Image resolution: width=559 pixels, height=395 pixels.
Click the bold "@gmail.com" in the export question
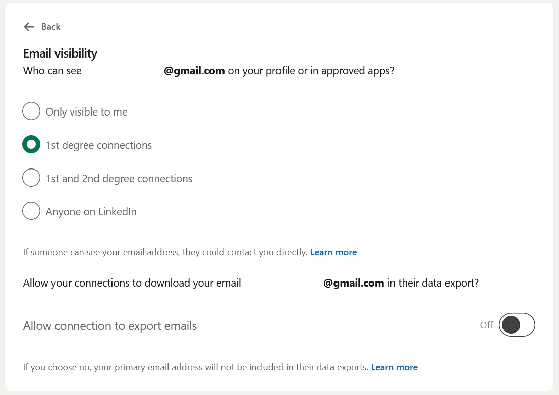(x=354, y=283)
